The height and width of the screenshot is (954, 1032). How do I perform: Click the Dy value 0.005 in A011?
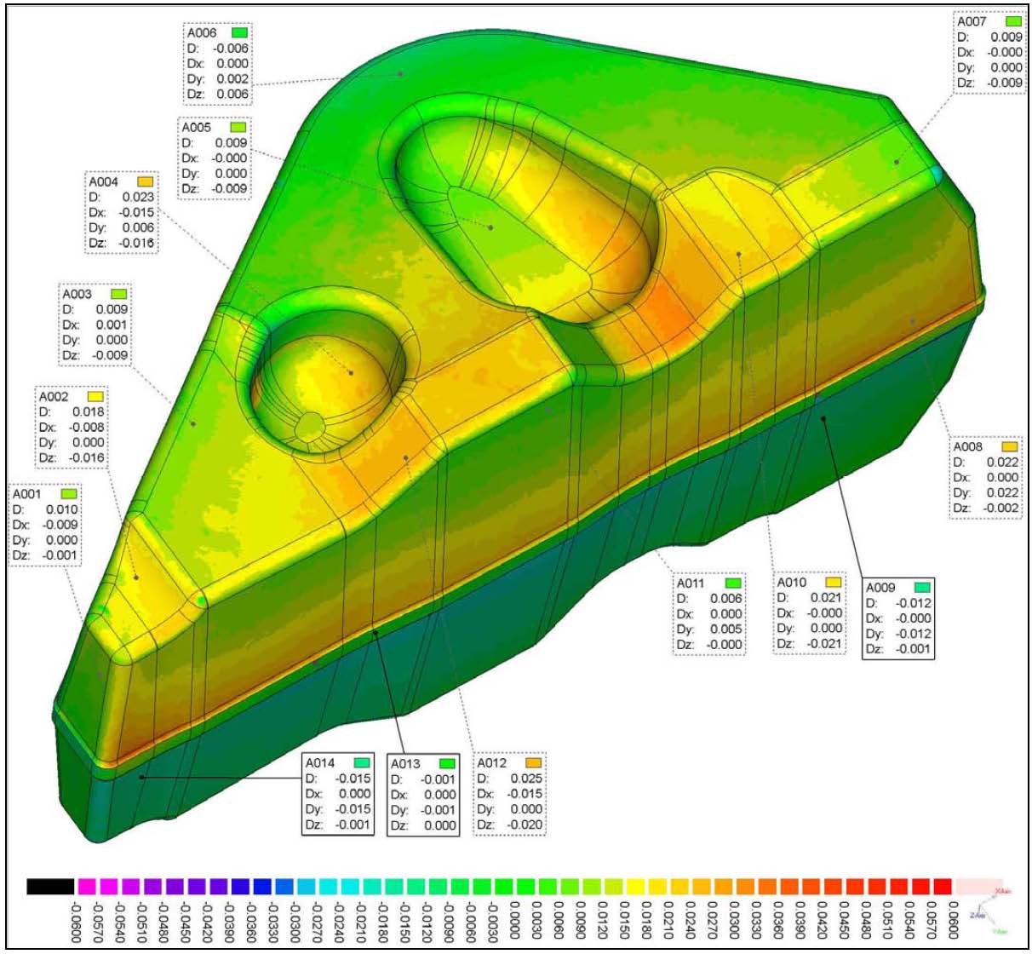[x=726, y=629]
